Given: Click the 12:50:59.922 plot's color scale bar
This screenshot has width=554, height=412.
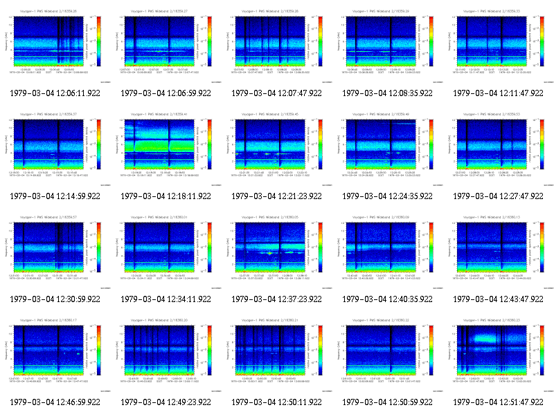Looking at the screenshot, I should tap(431, 350).
